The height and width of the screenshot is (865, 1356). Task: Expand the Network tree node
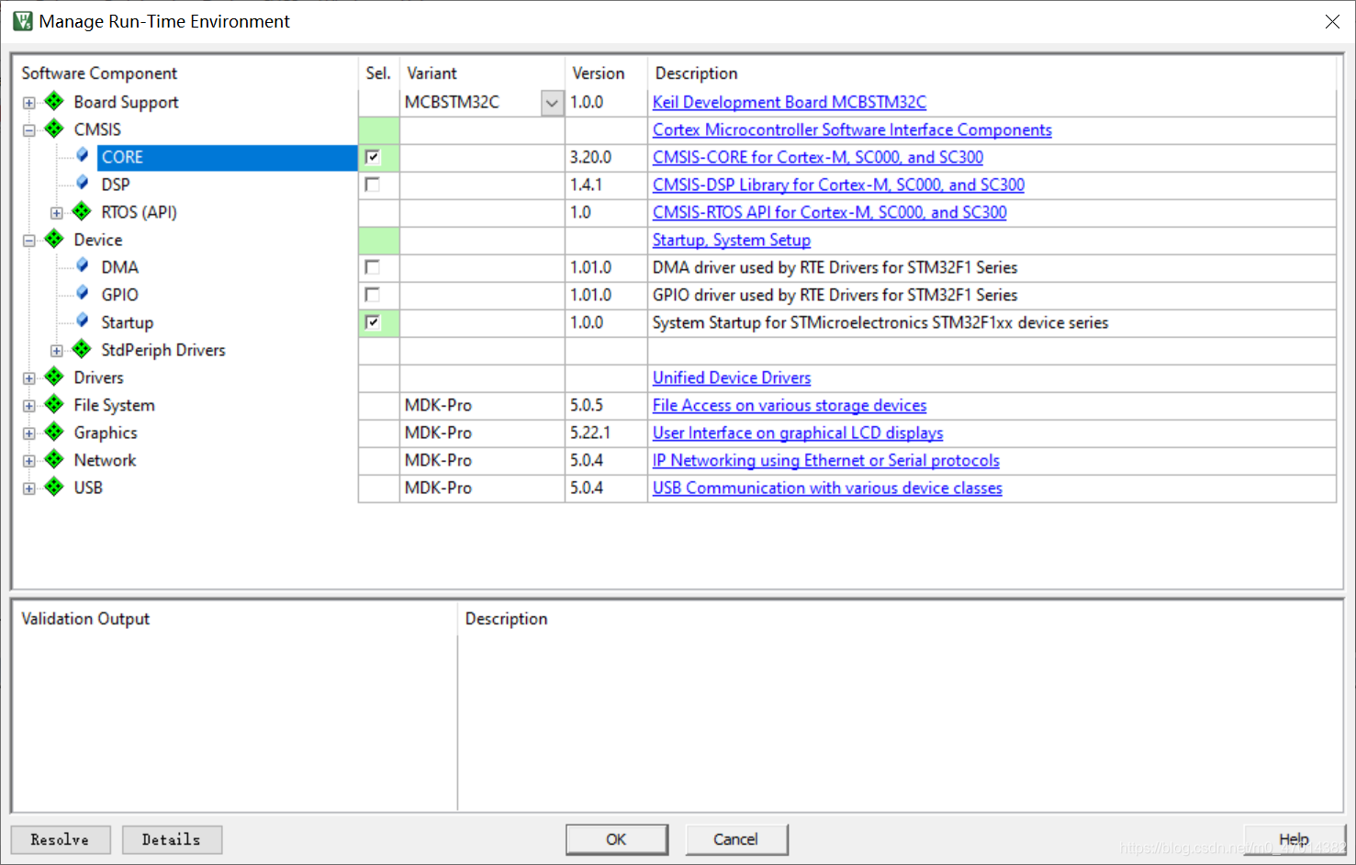tap(29, 461)
